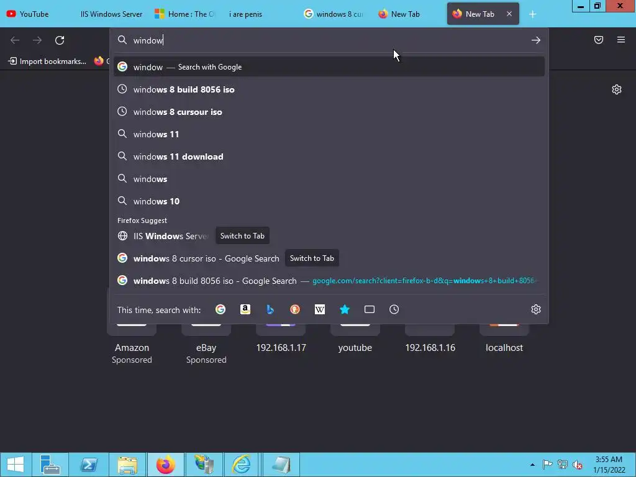This screenshot has height=477, width=636.
Task: Search this time with Google icon
Action: pos(220,309)
